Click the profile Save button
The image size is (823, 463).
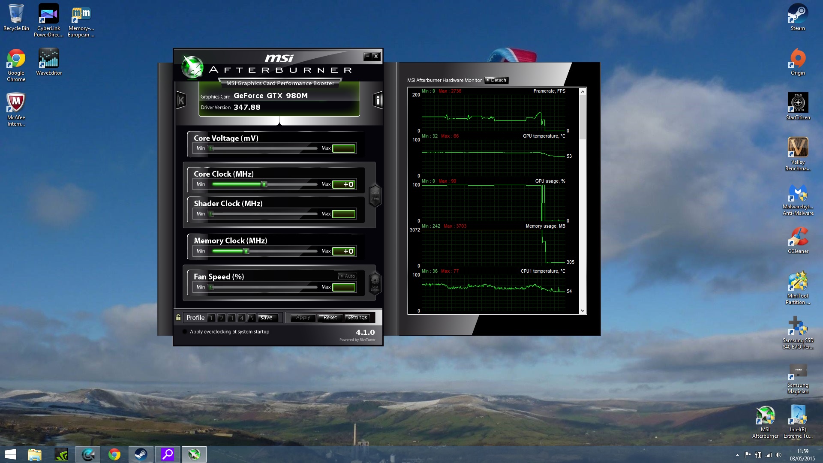coord(268,318)
